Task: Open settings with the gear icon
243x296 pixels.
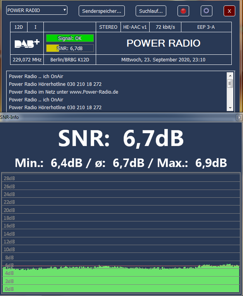Action: click(206, 11)
